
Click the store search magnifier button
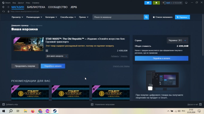(x=146, y=17)
